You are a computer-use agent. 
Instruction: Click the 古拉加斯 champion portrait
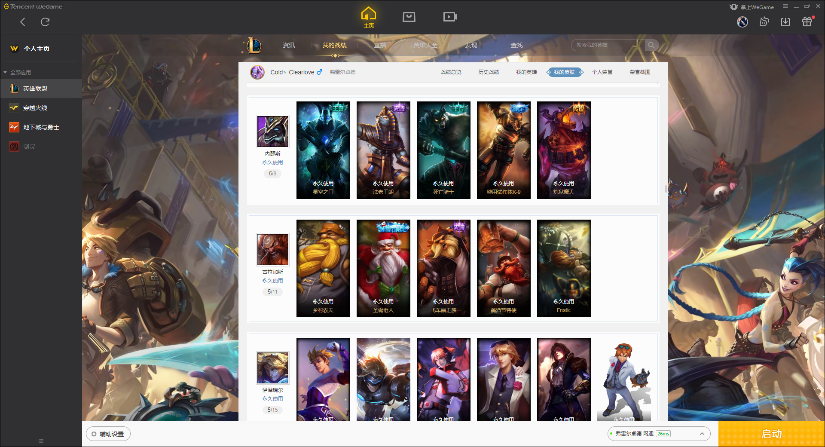click(x=273, y=250)
